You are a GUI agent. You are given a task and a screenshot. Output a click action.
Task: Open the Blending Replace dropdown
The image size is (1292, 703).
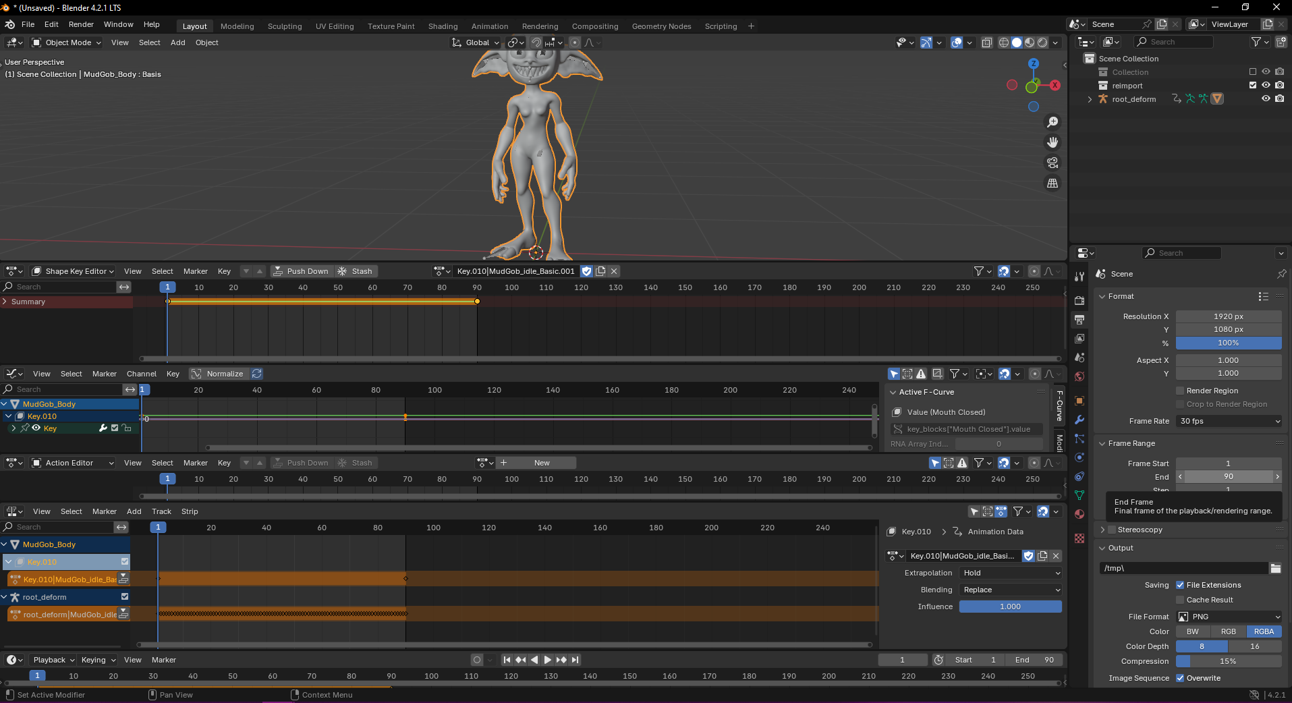(1011, 590)
